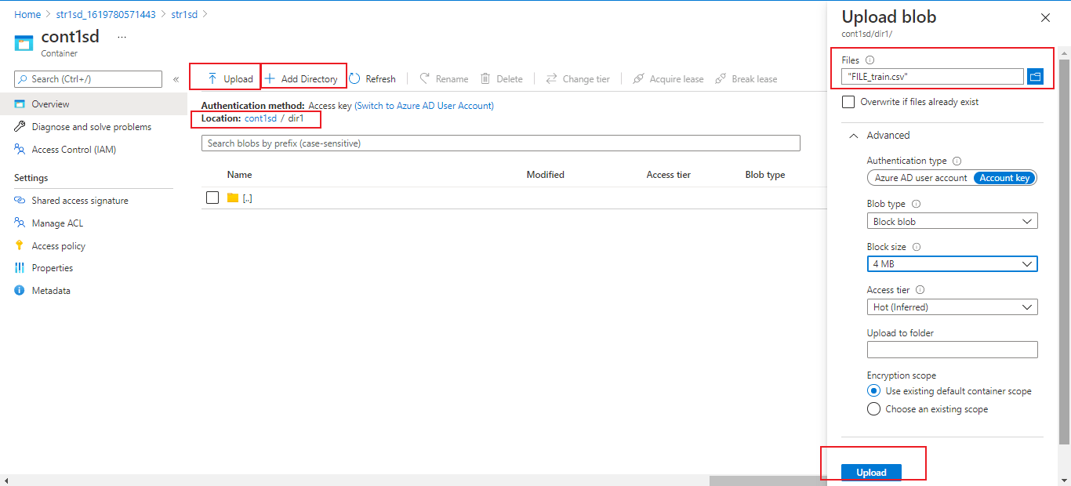Click Add Directory in the toolbar

click(x=301, y=78)
